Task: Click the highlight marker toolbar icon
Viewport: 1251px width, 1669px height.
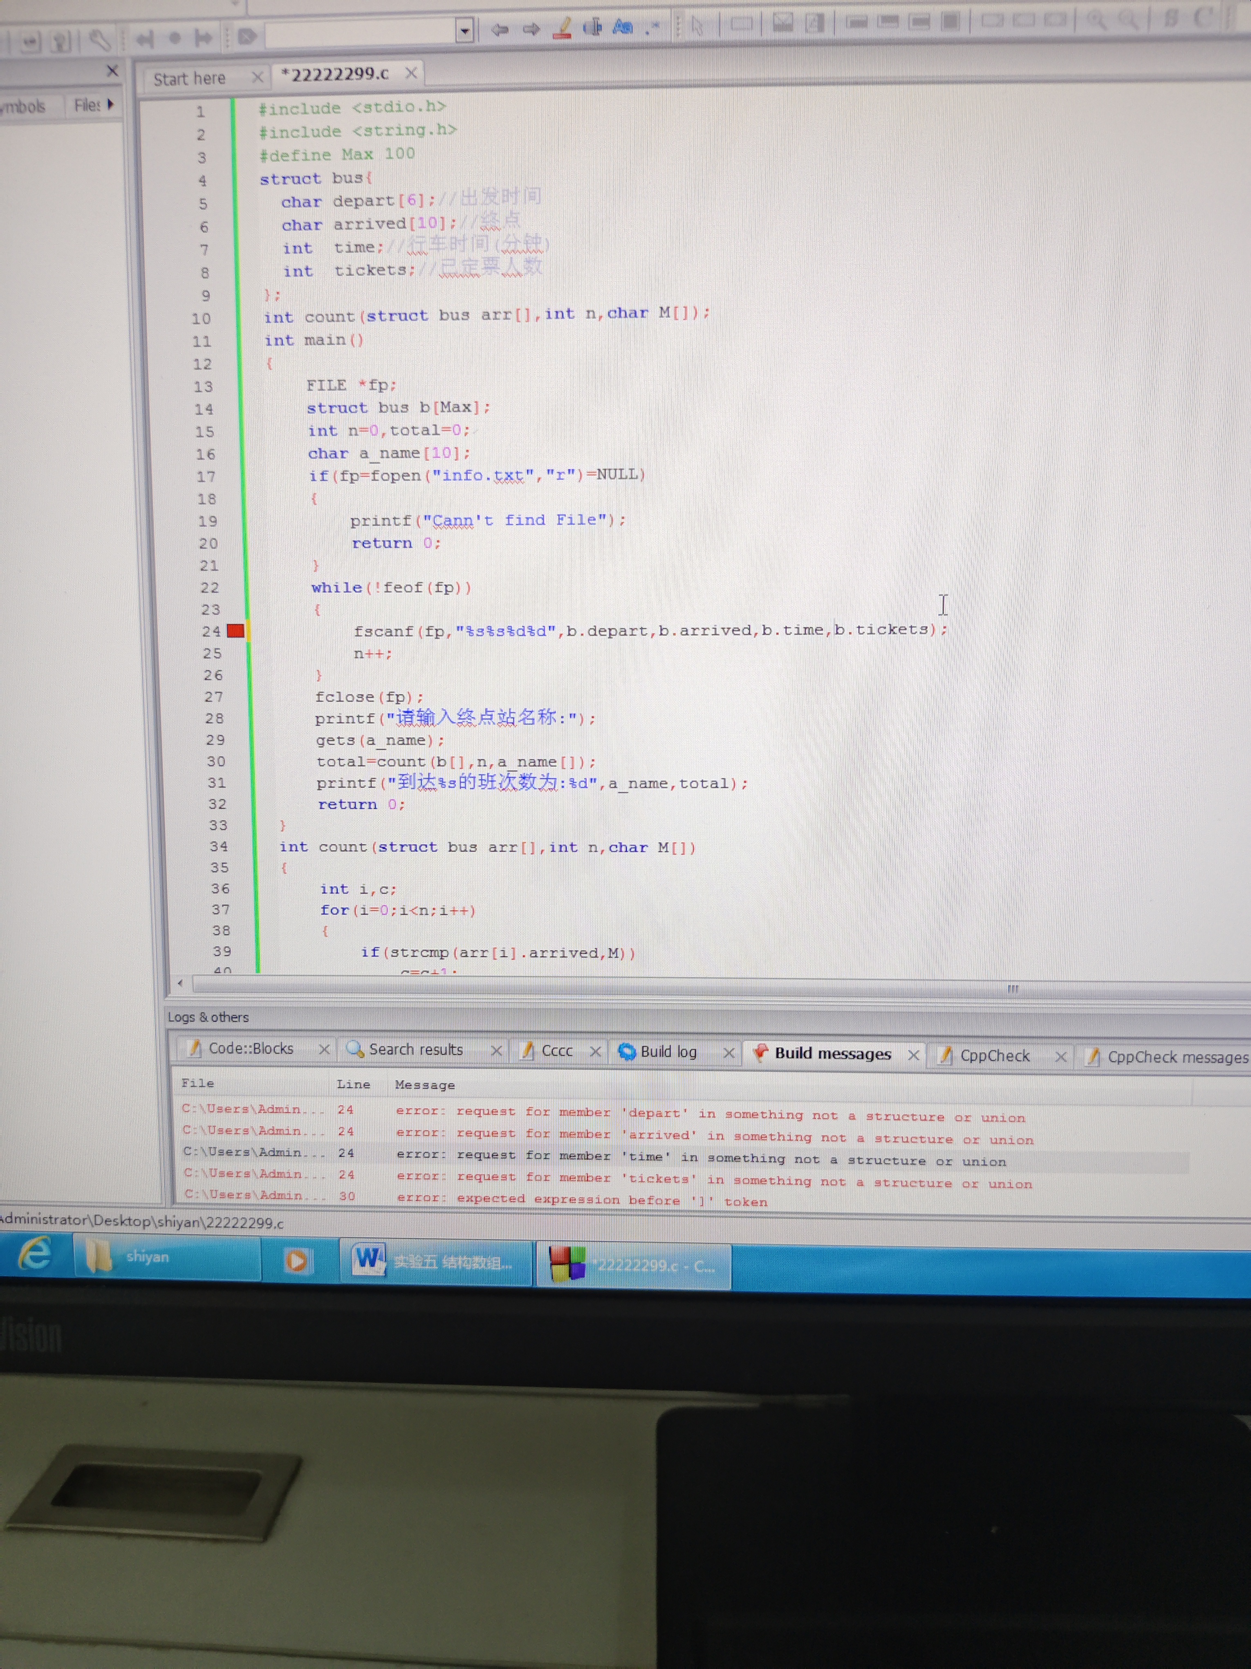Action: pyautogui.click(x=562, y=29)
